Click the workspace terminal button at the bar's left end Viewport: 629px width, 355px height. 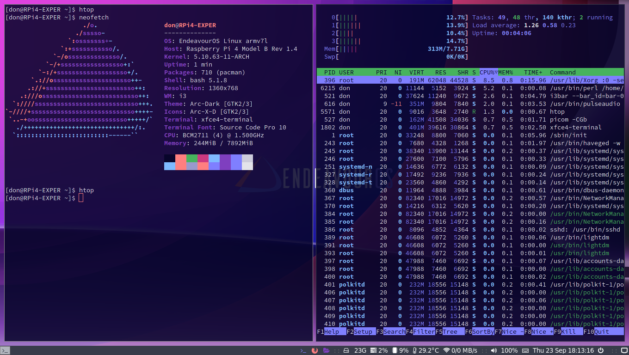click(x=5, y=350)
